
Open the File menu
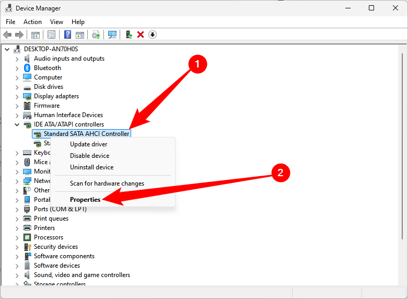(10, 22)
